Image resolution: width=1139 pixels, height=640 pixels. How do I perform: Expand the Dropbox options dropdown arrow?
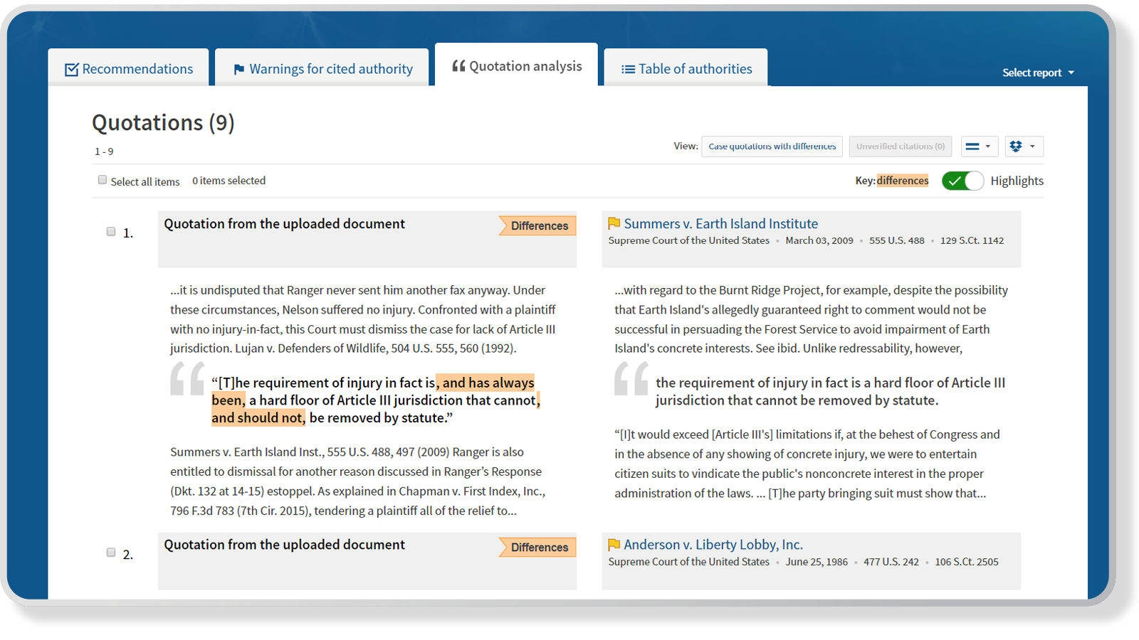click(x=1032, y=146)
